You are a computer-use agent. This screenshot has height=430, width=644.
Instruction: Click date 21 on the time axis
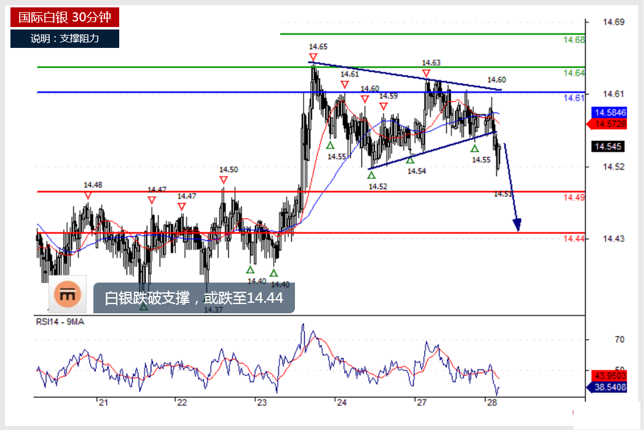click(x=103, y=403)
